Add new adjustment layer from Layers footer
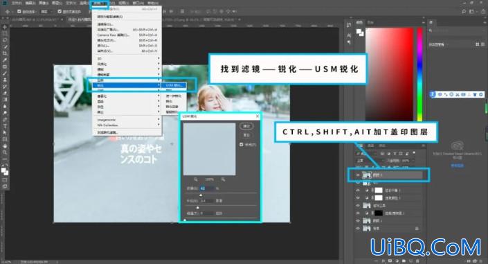Screen dimensions: 488x264 pos(397,261)
